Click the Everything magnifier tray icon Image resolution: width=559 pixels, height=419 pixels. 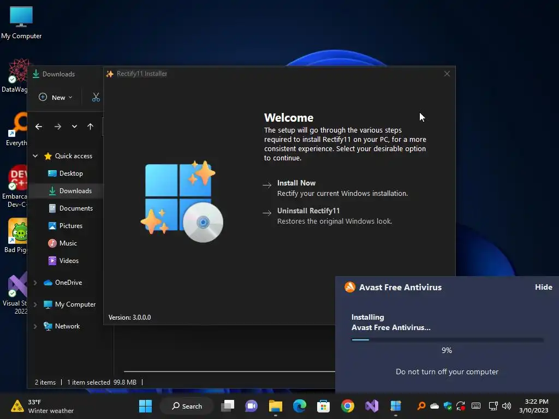(421, 406)
